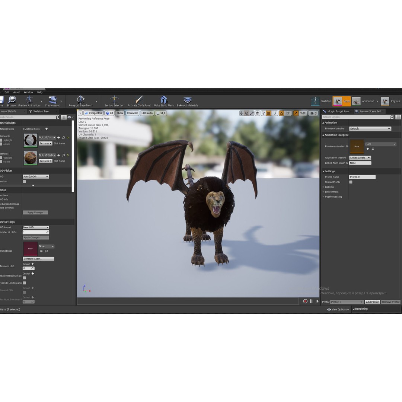This screenshot has height=402, width=402.
Task: Click the Perspective viewport button
Action: [x=93, y=113]
